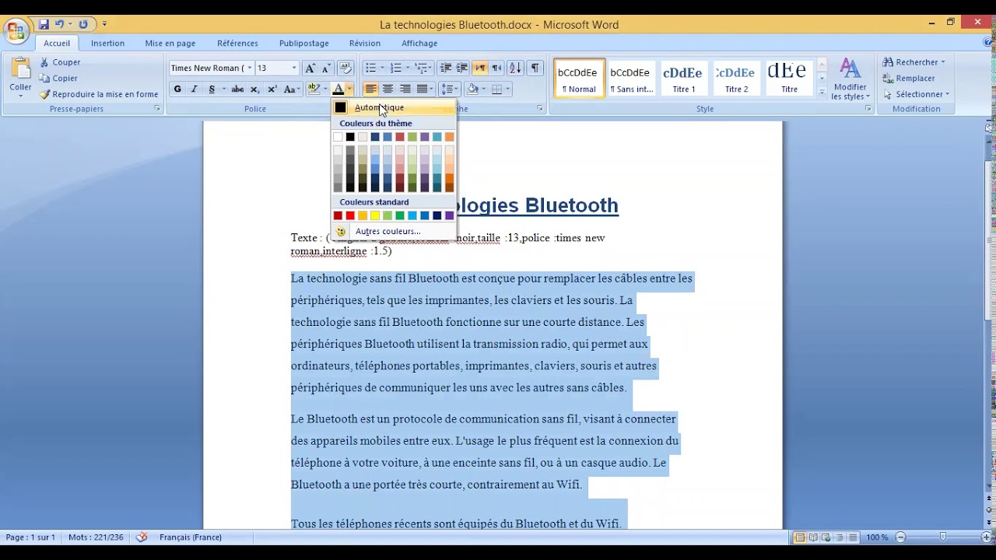Apply superscript formatting
The image size is (996, 560).
coord(272,89)
